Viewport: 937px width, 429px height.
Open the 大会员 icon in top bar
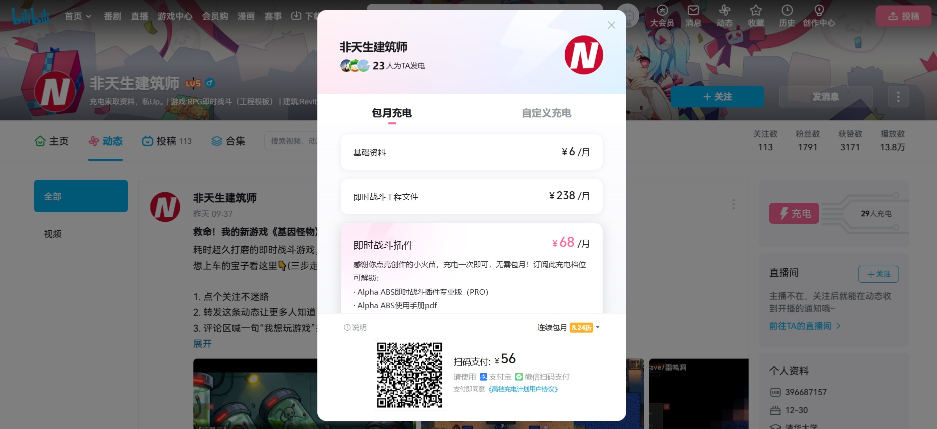point(662,16)
